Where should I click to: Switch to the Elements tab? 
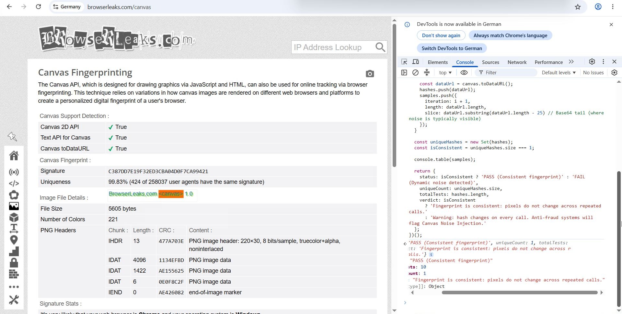pos(438,62)
